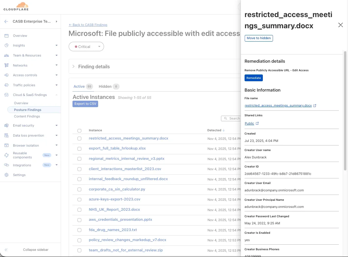This screenshot has width=348, height=257.
Task: Select the Browser isolation icon
Action: (6, 145)
